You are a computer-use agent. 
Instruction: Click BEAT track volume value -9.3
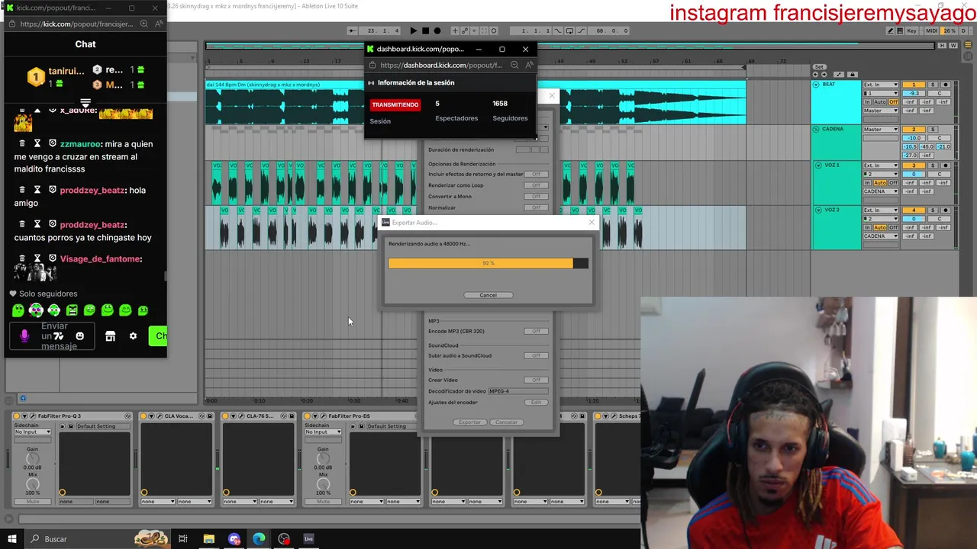(914, 93)
